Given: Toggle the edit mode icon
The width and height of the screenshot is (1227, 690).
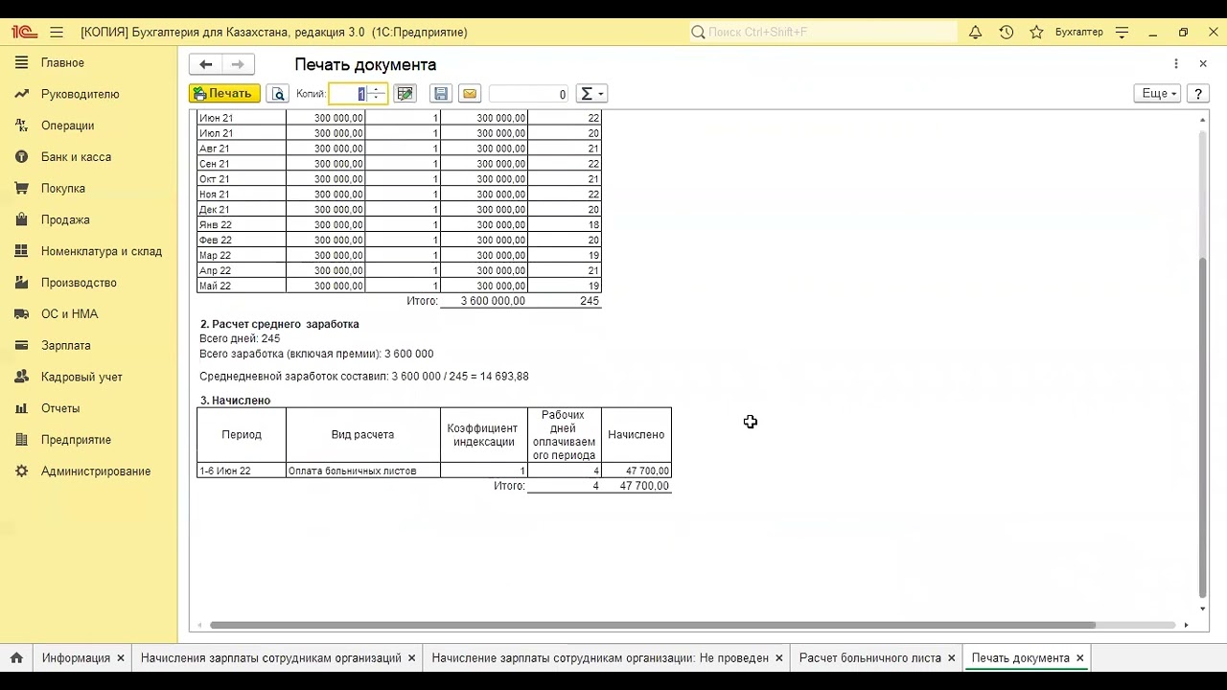Looking at the screenshot, I should pos(405,94).
